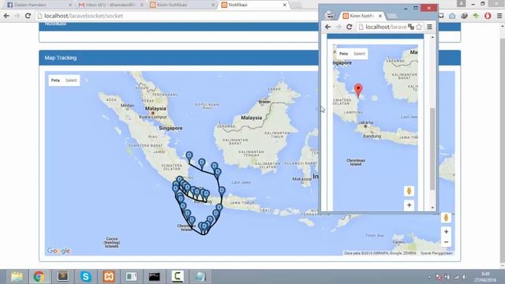Open Syarat Penggunaan link on map
505x284 pixels.
436,253
